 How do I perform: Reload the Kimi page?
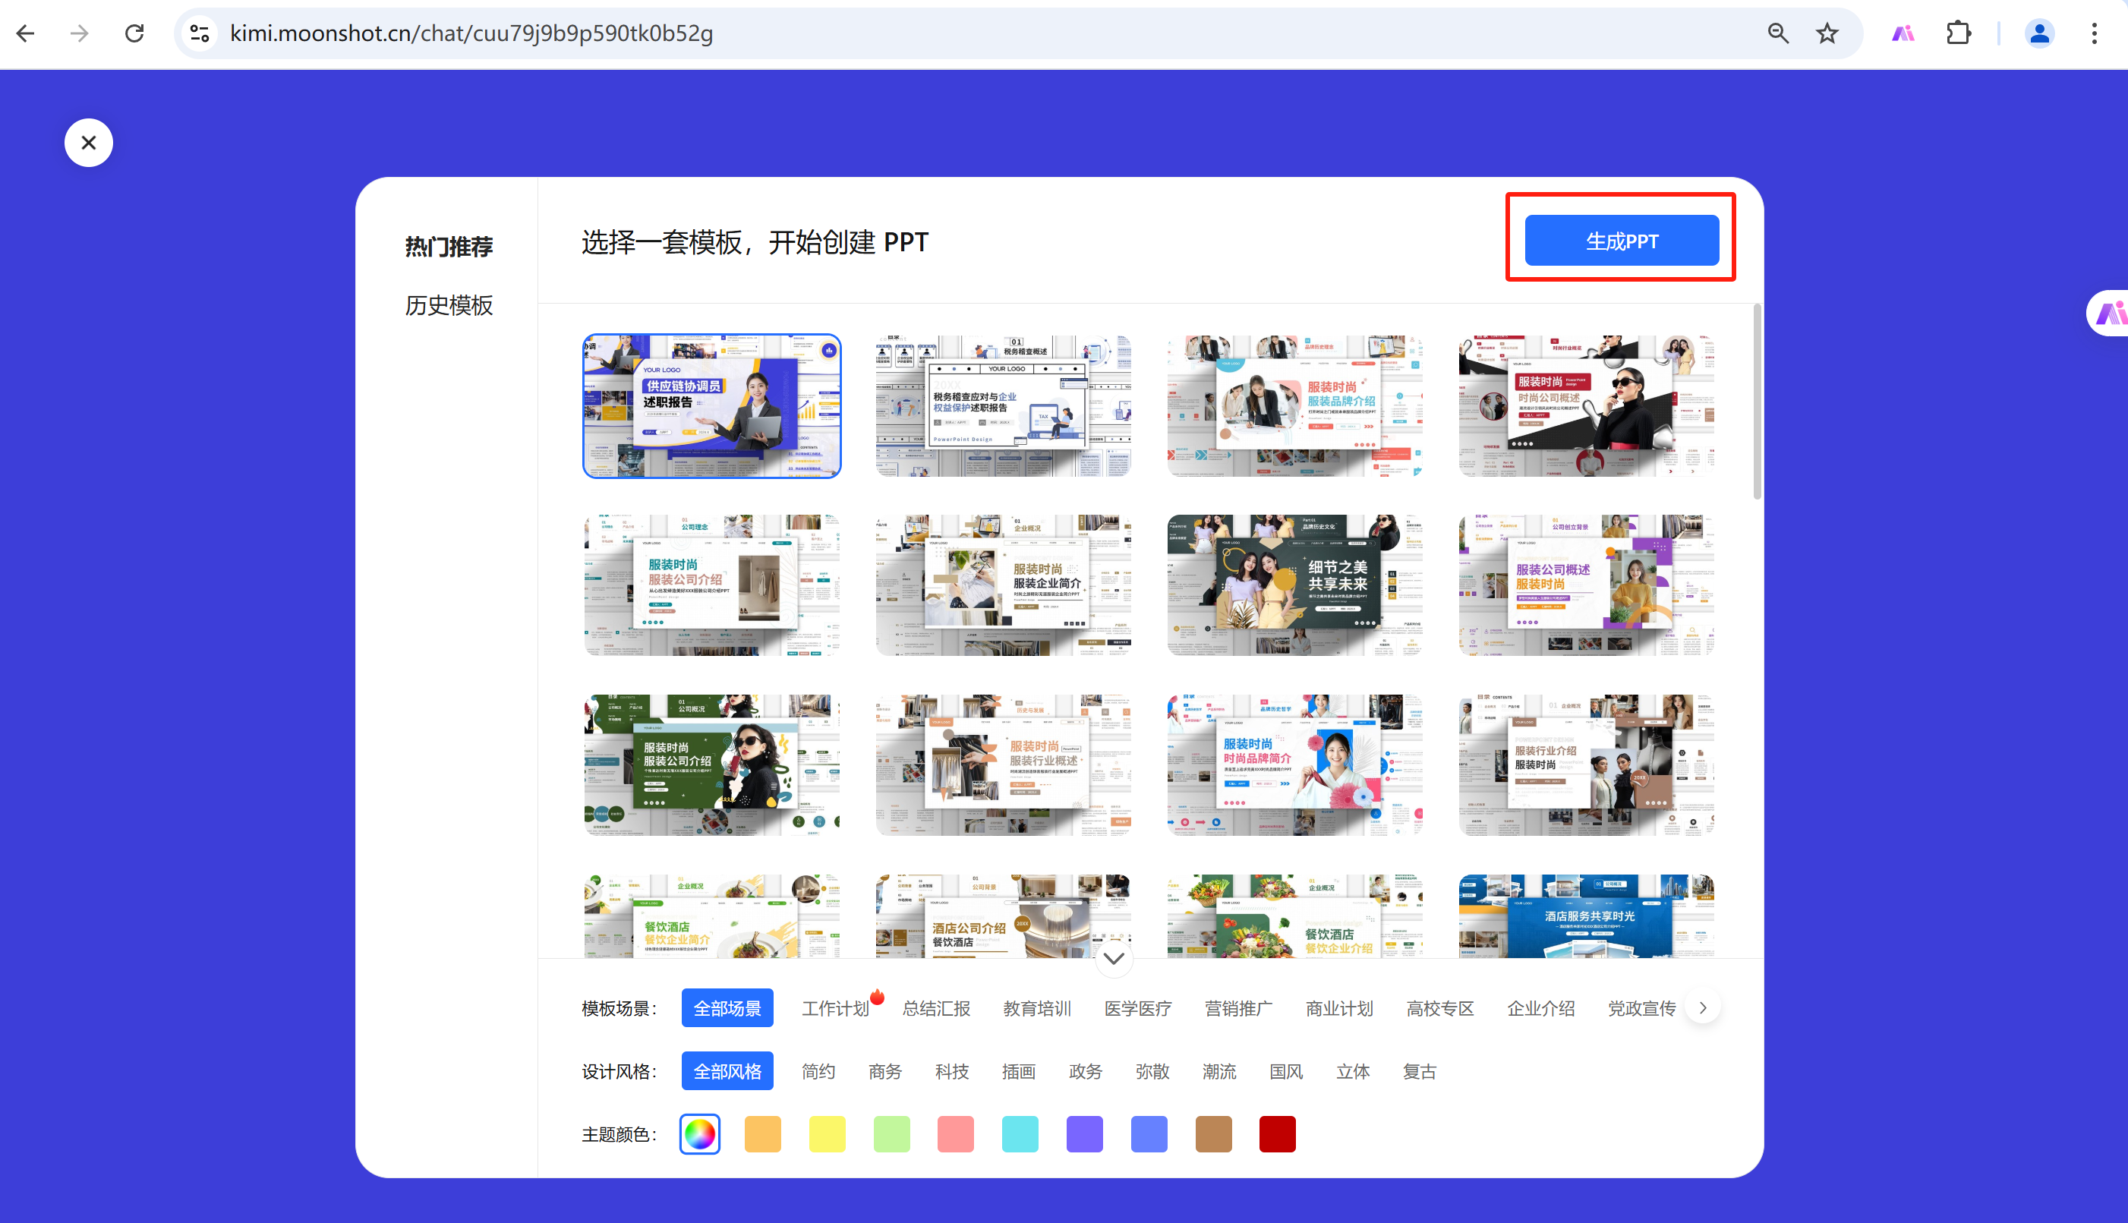134,33
